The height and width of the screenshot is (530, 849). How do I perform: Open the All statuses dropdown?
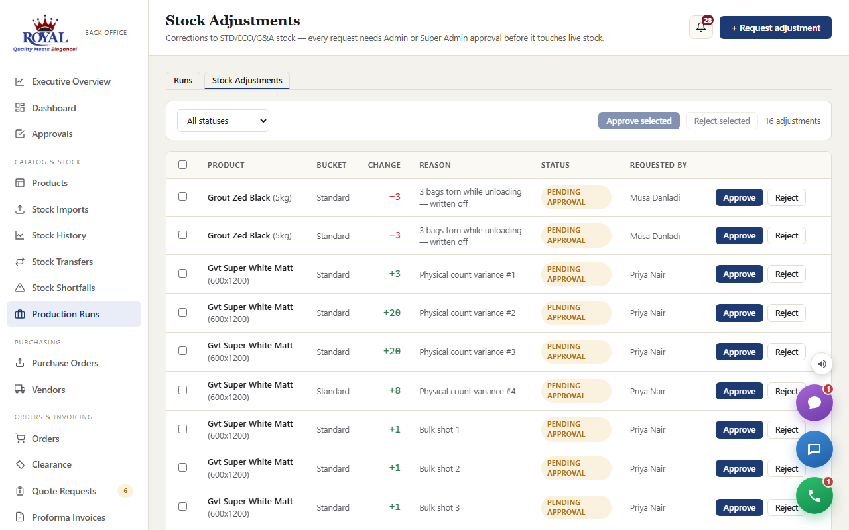coord(223,121)
